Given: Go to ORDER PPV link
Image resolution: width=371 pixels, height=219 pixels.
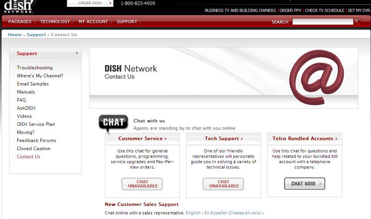Looking at the screenshot, I should tap(290, 10).
